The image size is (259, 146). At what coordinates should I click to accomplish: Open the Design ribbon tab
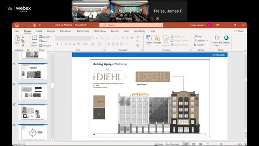[51, 31]
